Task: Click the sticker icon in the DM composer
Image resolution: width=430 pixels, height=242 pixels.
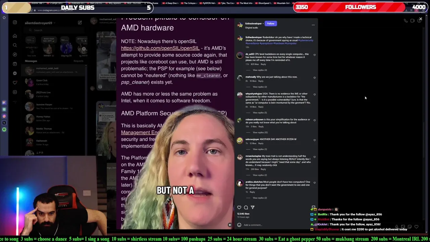Action: point(410,227)
